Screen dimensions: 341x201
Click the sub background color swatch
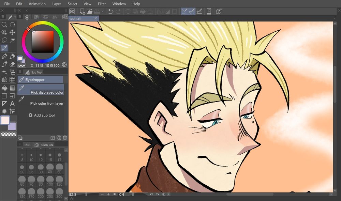pos(13,127)
